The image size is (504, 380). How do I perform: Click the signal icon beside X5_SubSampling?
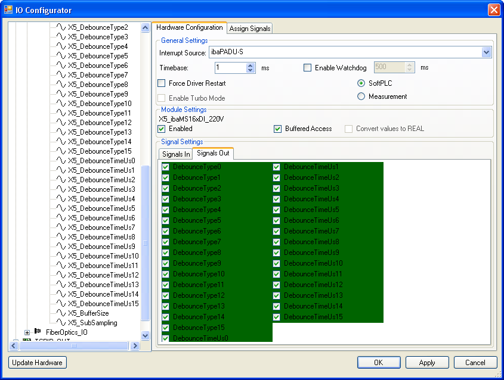(61, 323)
